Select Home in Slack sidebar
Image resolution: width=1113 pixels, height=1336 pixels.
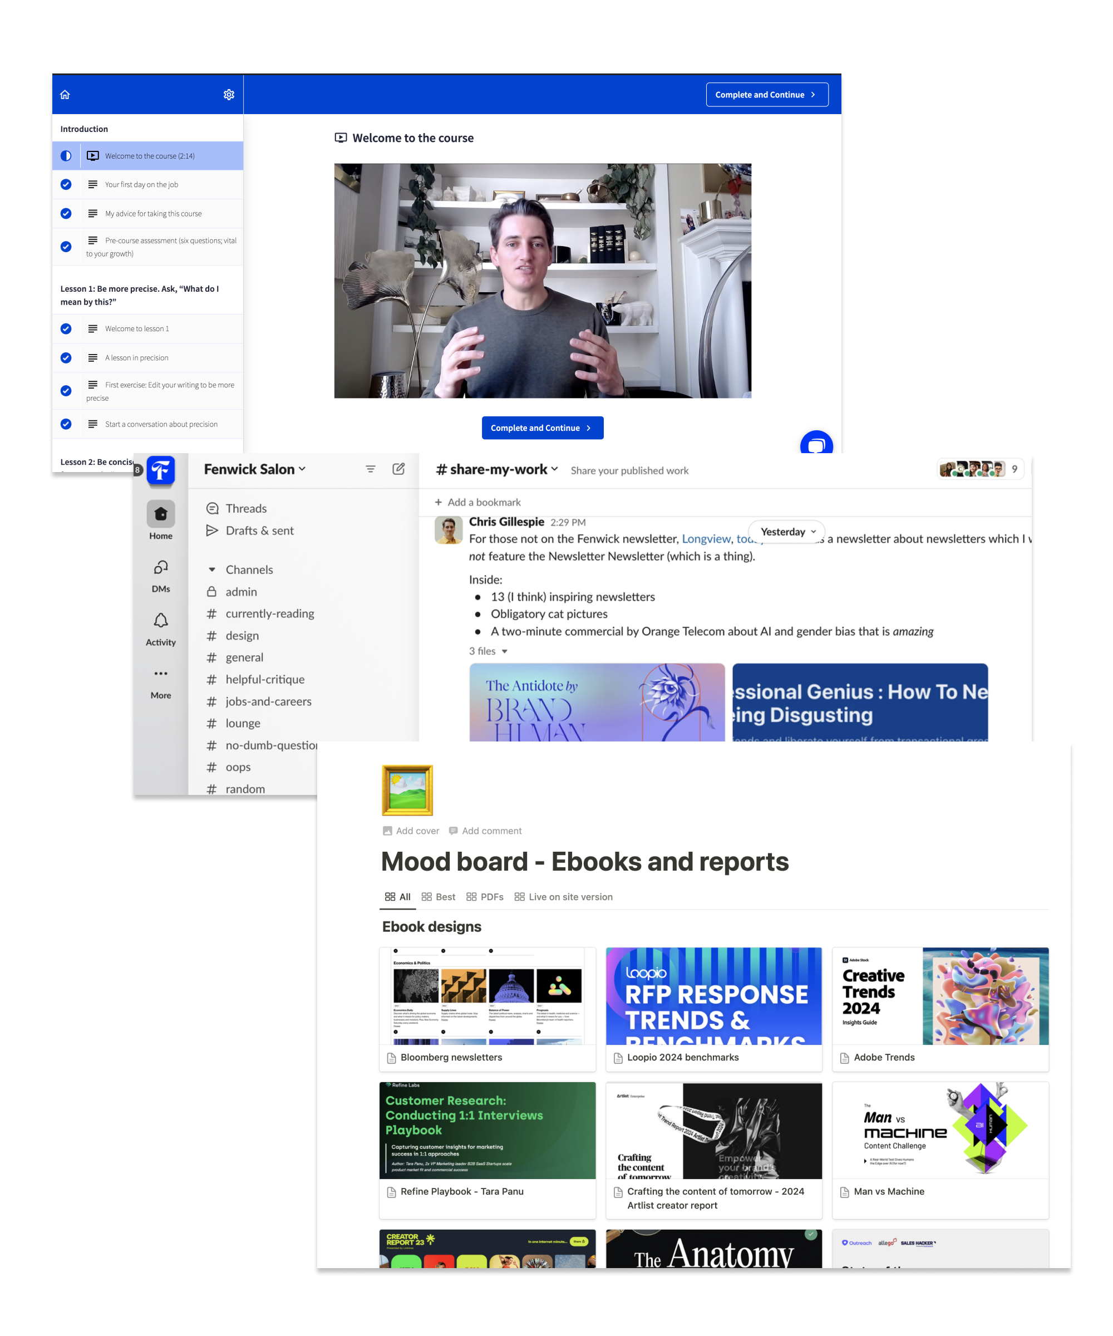tap(161, 520)
